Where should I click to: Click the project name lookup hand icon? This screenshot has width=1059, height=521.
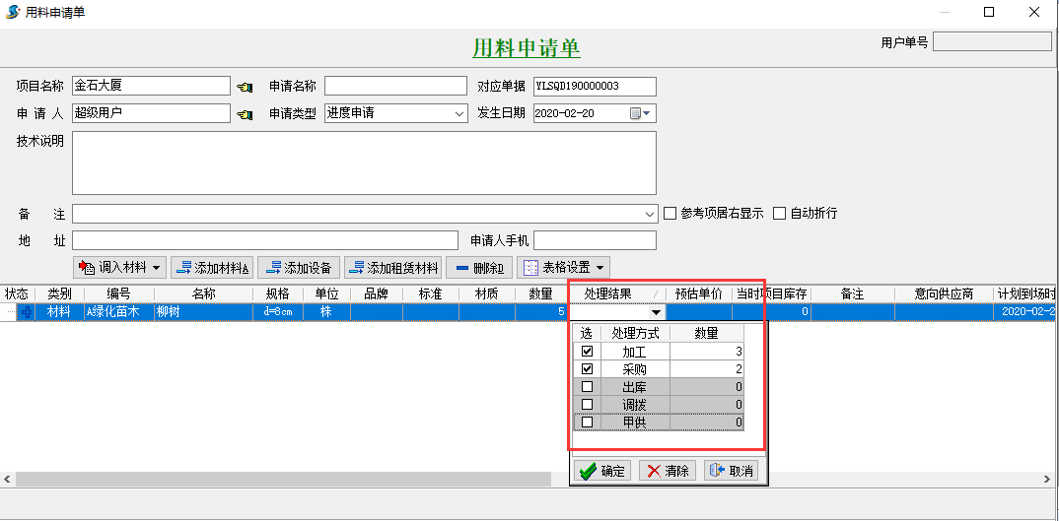click(245, 87)
